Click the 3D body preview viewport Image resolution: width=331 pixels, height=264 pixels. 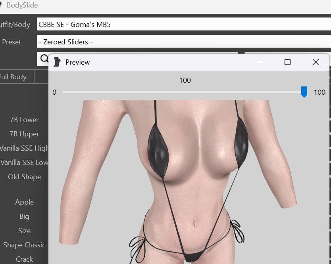tap(189, 182)
